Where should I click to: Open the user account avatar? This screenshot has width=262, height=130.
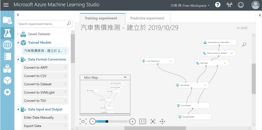click(x=255, y=5)
